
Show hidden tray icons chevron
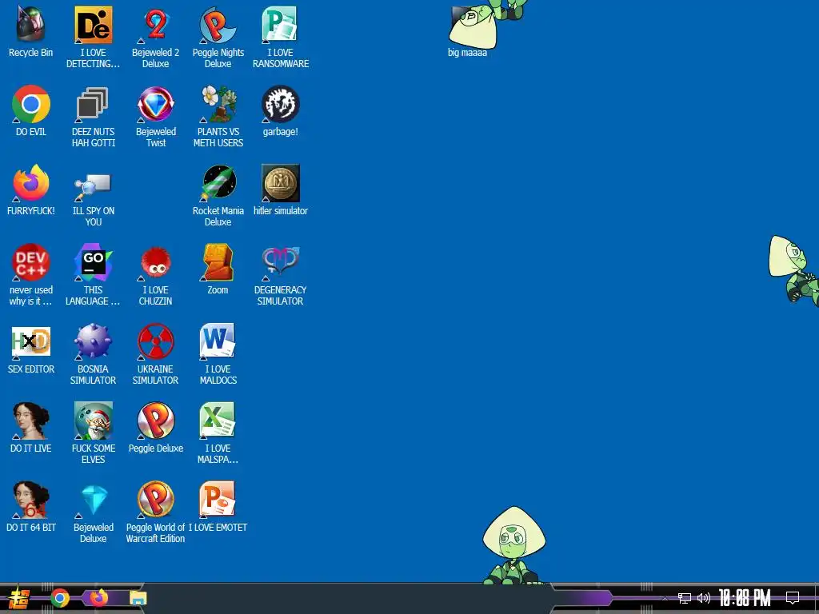point(665,598)
